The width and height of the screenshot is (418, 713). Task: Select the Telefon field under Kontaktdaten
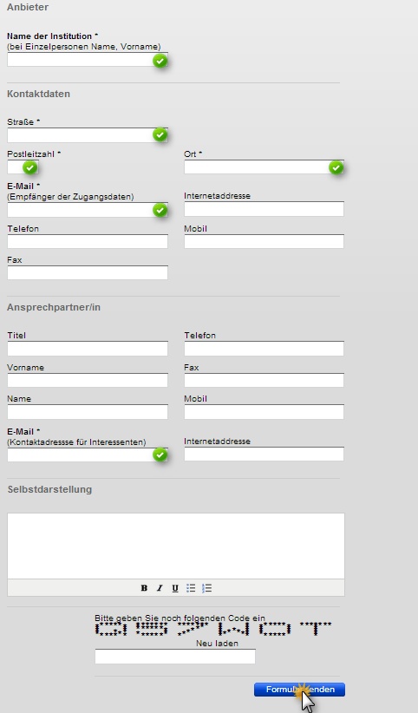point(88,241)
